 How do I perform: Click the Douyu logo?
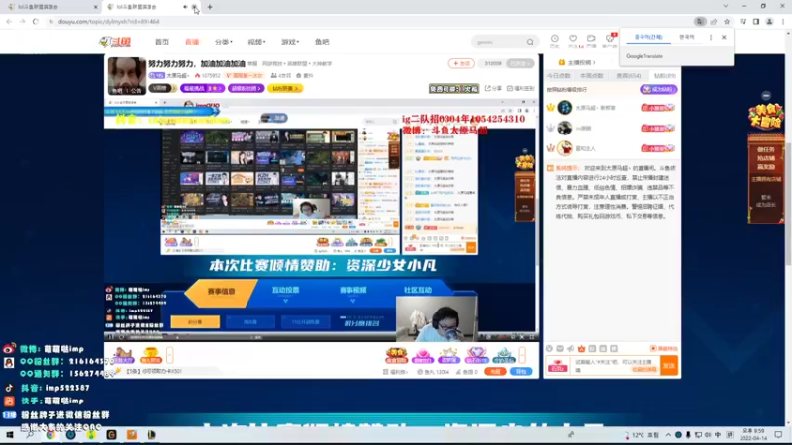(x=115, y=42)
